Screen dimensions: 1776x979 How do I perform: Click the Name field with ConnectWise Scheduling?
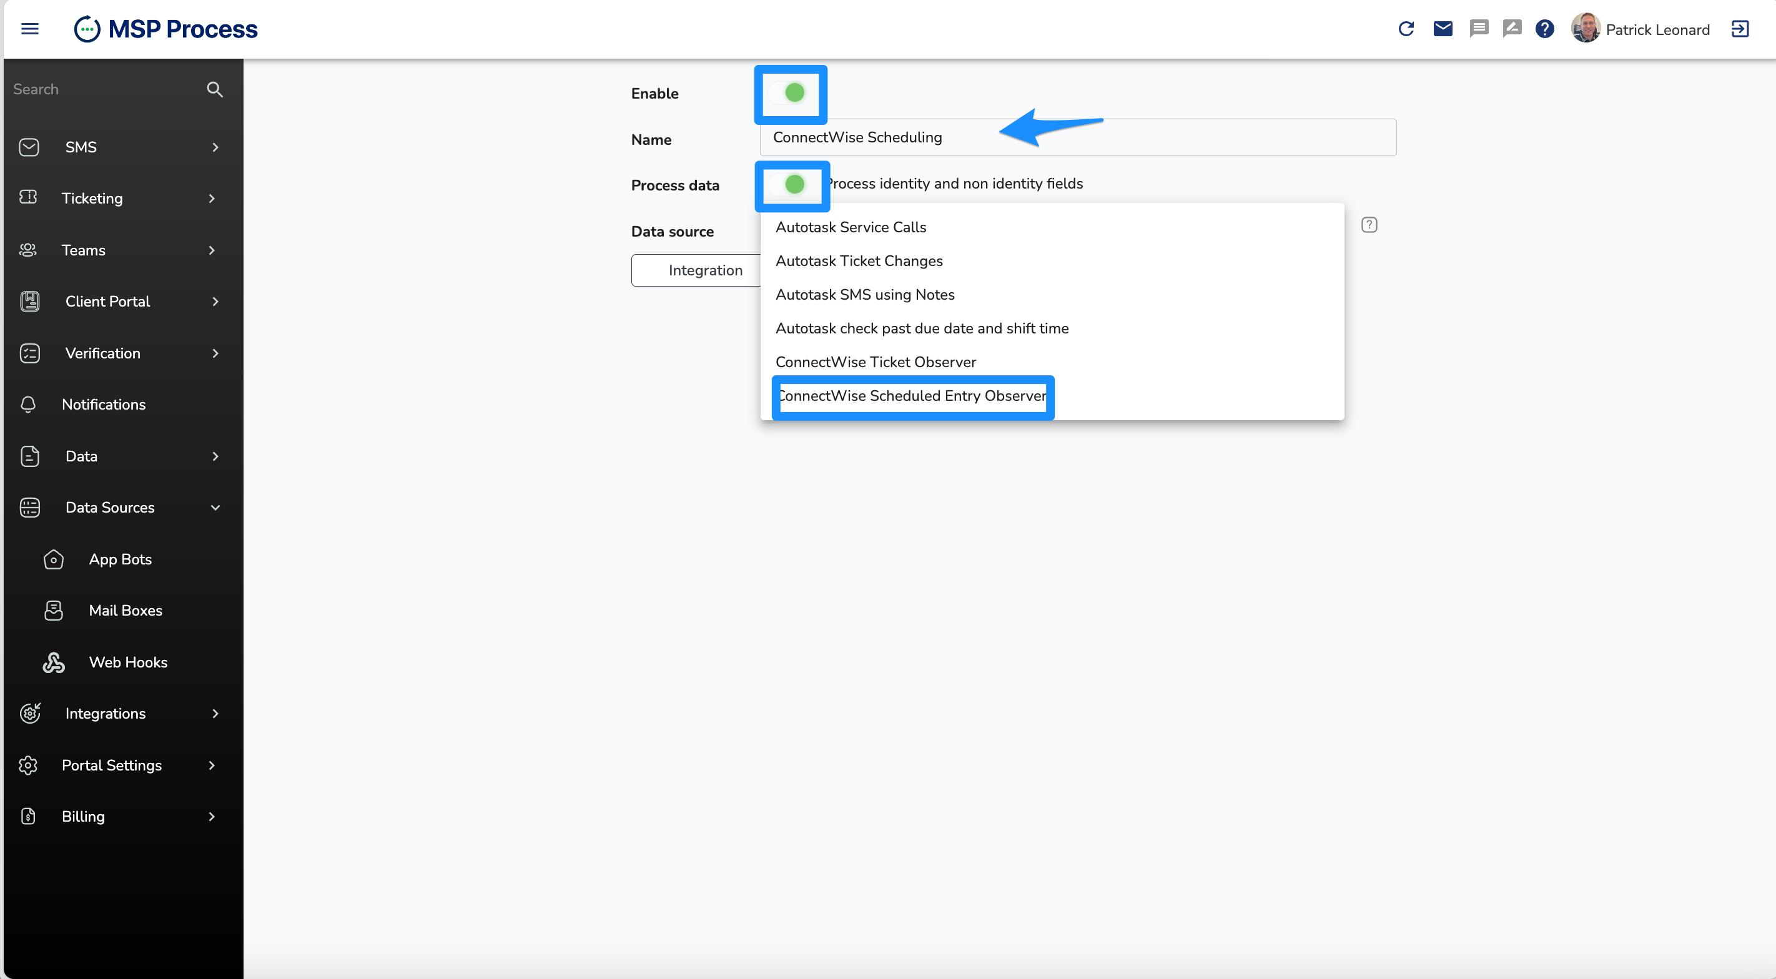click(1078, 137)
